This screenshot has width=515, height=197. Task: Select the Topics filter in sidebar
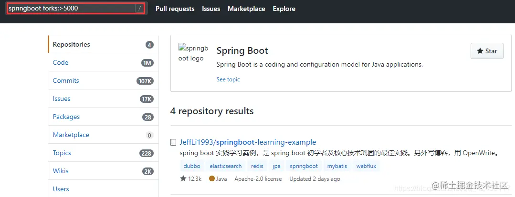[104, 153]
